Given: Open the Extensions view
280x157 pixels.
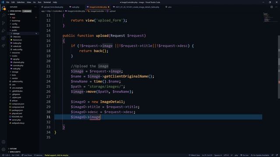Looking at the screenshot, I should 3,38.
